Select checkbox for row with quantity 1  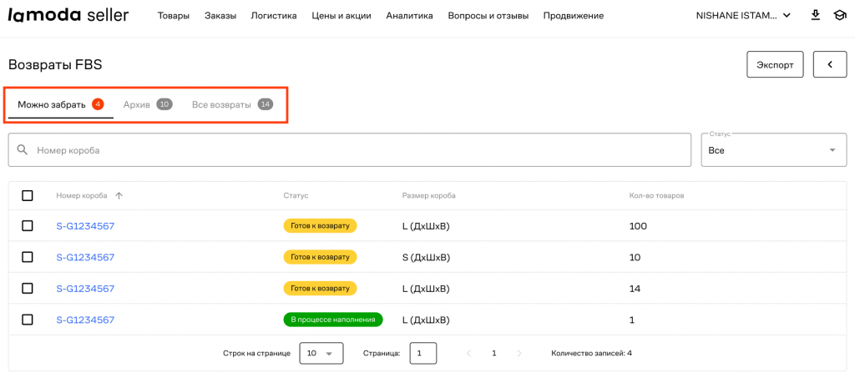(x=28, y=320)
